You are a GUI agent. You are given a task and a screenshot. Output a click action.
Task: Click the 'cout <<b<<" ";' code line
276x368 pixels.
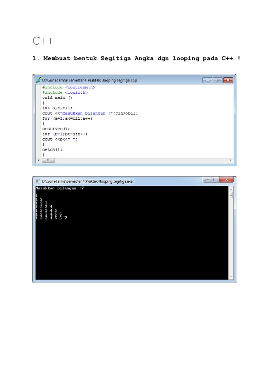tap(60, 139)
